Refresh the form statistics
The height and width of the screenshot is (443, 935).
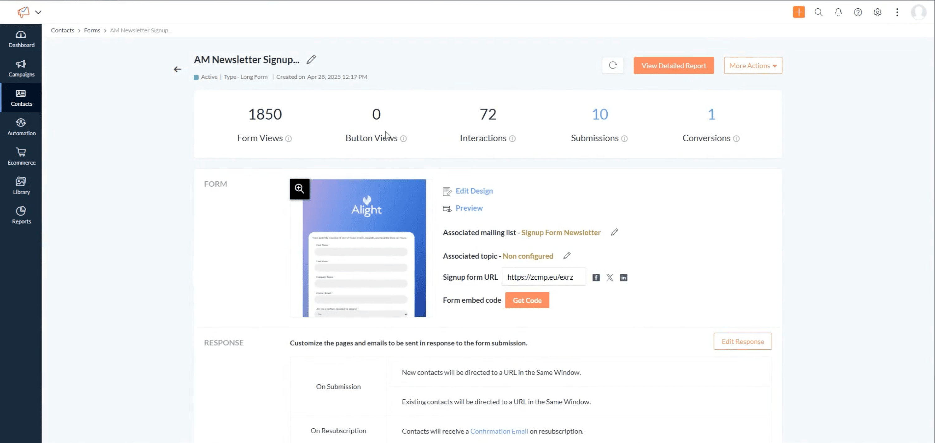coord(613,65)
